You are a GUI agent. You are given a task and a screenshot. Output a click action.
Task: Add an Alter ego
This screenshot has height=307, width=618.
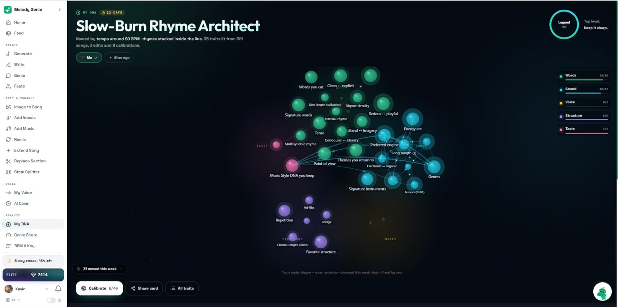click(119, 57)
